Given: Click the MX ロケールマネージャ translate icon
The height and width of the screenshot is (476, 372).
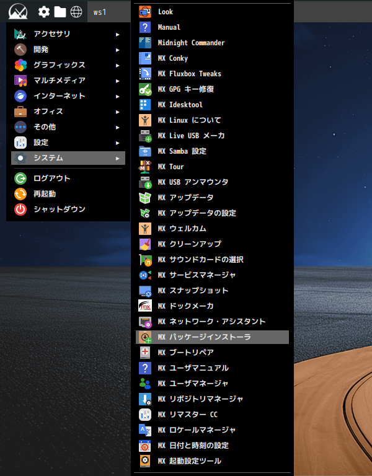Looking at the screenshot, I should pyautogui.click(x=145, y=430).
